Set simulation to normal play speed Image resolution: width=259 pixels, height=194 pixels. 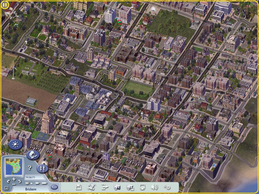click(x=32, y=183)
